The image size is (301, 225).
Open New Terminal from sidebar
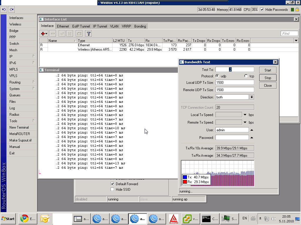[x=19, y=127]
